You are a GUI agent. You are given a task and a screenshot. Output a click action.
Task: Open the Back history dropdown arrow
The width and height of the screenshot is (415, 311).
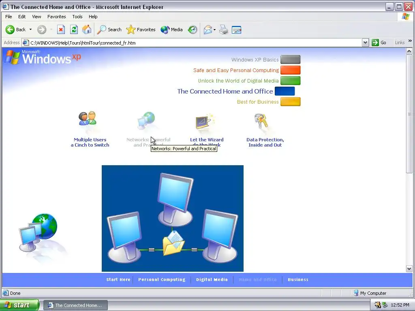tap(30, 30)
